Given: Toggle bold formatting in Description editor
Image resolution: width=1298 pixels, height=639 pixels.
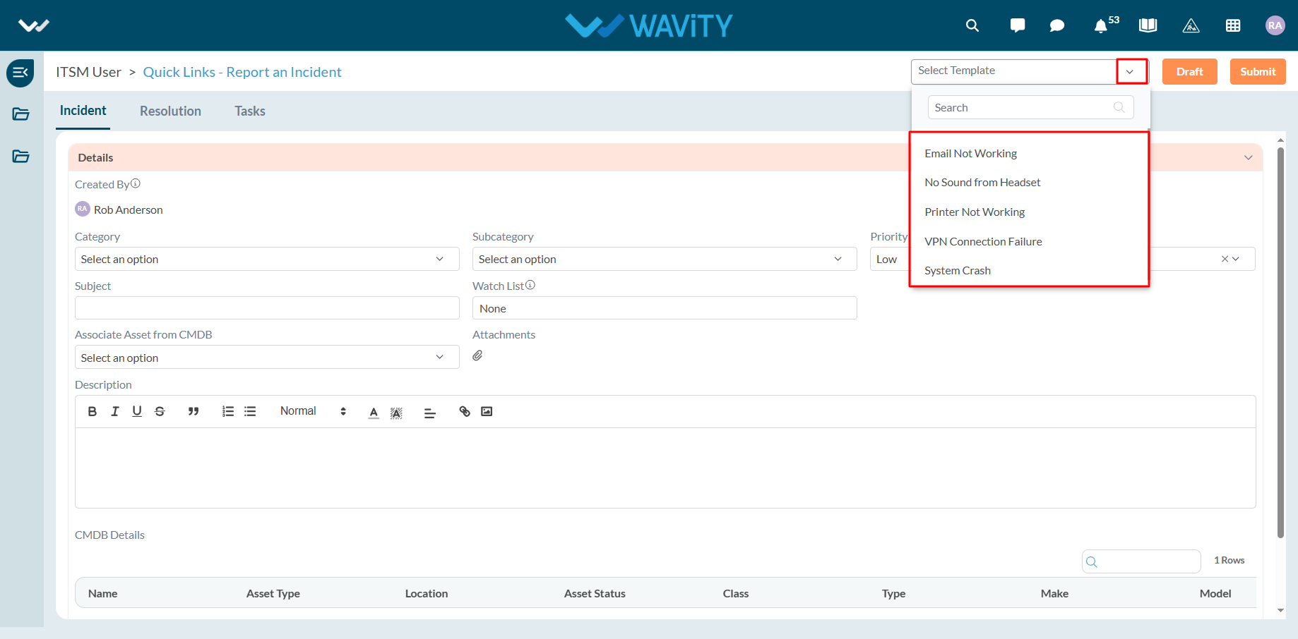Looking at the screenshot, I should pyautogui.click(x=92, y=411).
